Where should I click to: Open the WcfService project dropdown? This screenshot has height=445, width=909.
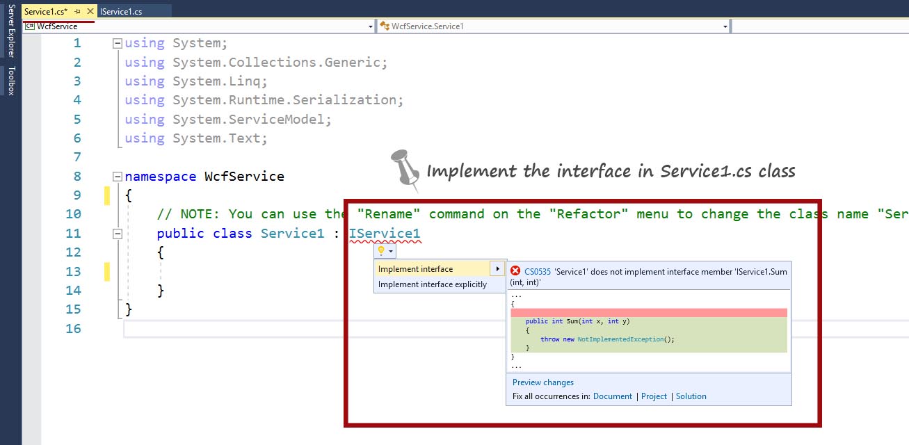point(199,26)
